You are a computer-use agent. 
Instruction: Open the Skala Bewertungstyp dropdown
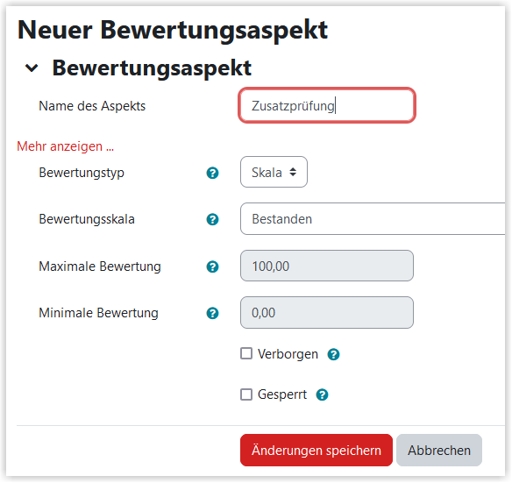click(x=274, y=172)
